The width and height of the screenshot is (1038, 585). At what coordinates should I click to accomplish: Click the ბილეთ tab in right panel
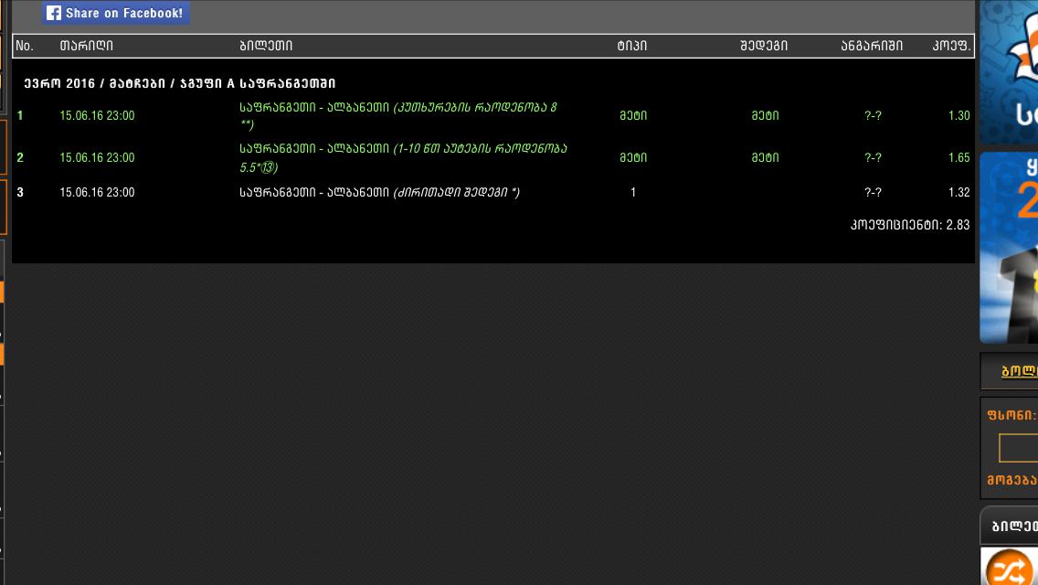[1009, 526]
